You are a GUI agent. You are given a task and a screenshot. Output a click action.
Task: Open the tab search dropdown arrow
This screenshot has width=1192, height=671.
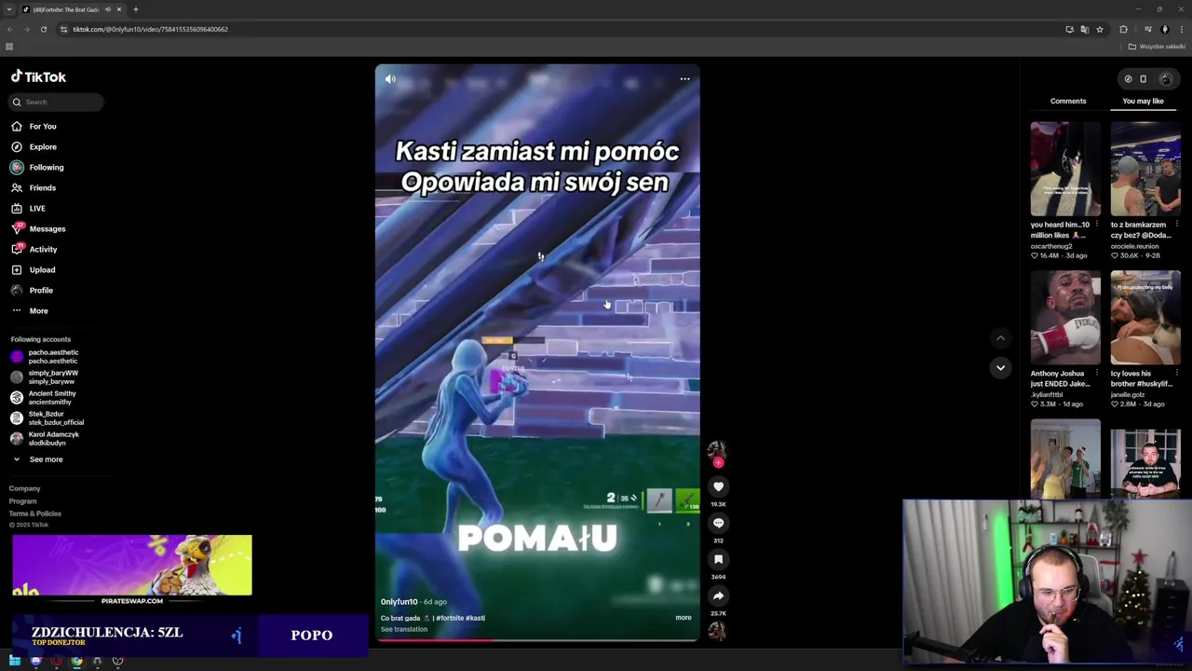click(10, 9)
